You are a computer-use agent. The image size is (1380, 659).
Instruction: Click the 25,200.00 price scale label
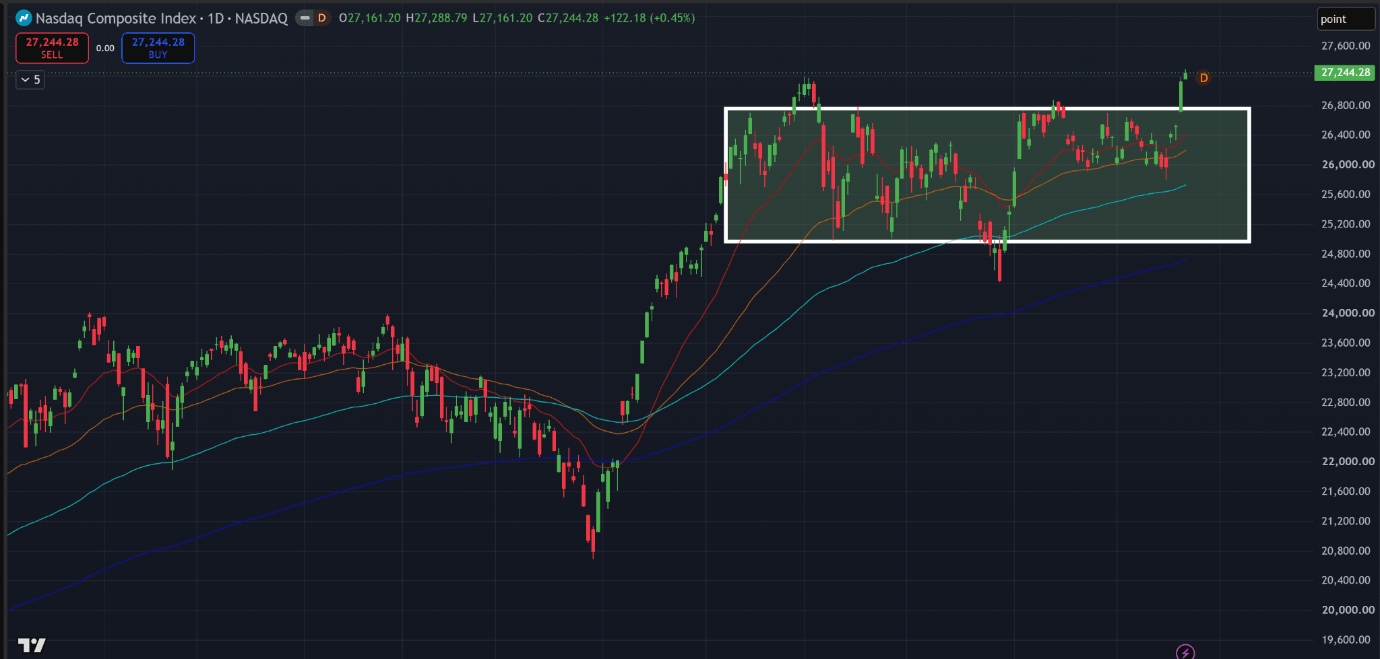point(1346,223)
